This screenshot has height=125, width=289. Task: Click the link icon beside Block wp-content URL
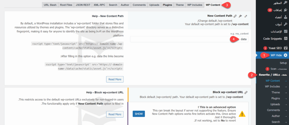click(246, 92)
